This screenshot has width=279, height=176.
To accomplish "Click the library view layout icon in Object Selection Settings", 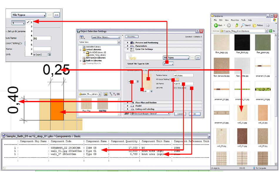I will (x=81, y=37).
